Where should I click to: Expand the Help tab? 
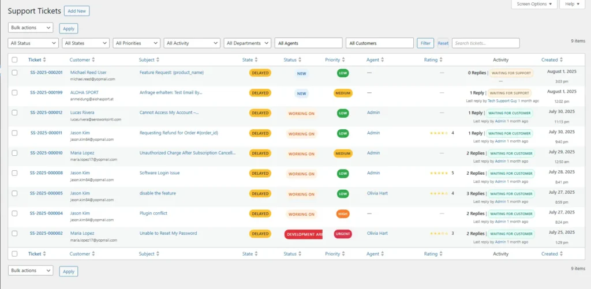click(x=572, y=4)
